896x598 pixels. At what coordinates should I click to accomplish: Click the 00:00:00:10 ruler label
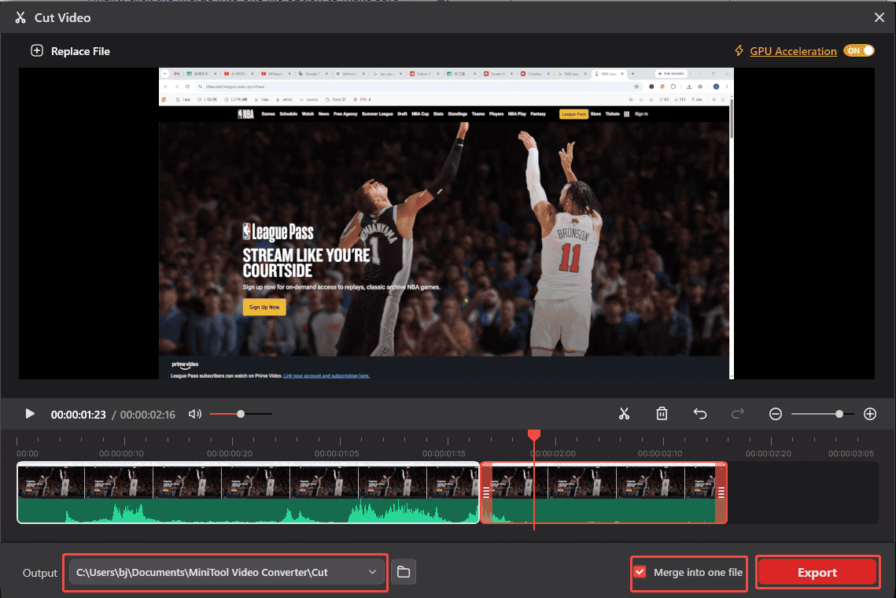tap(121, 453)
